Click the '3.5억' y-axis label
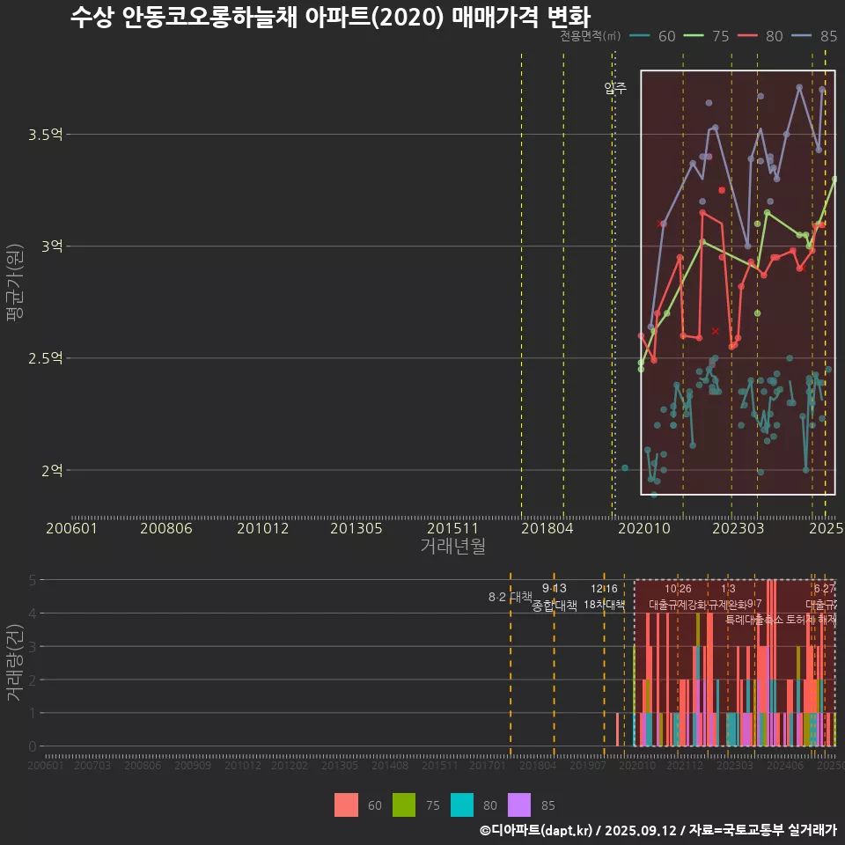Viewport: 845px width, 845px height. 45,134
